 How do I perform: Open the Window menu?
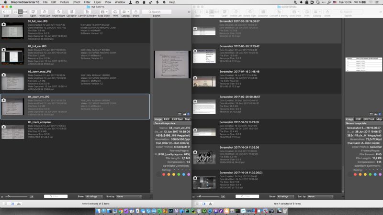(x=120, y=2)
